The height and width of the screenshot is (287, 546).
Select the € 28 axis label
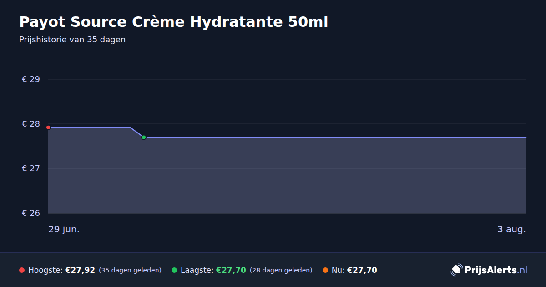click(31, 124)
